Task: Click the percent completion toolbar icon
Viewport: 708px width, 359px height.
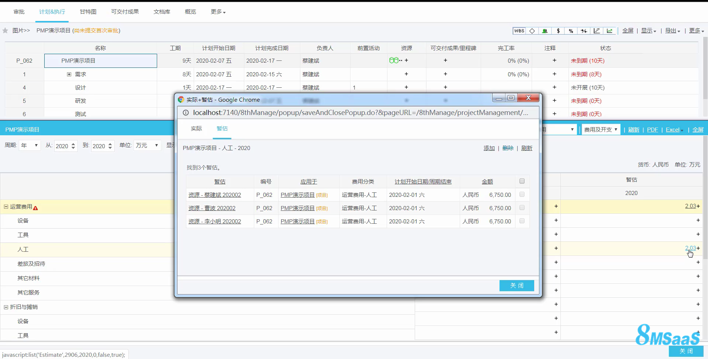Action: click(x=571, y=31)
